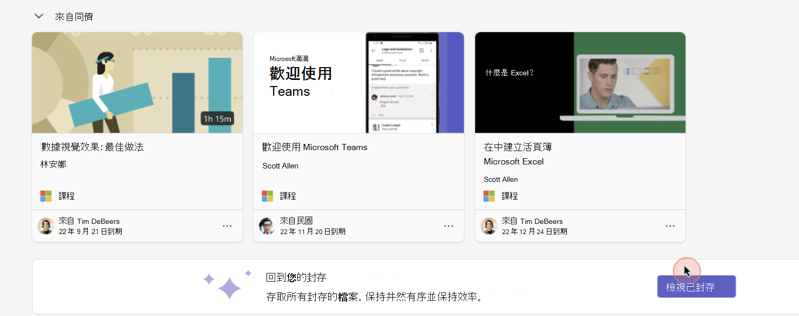Click 來自 Tim DeBeers on 數據視覺效果 card
The width and height of the screenshot is (799, 316).
89,221
